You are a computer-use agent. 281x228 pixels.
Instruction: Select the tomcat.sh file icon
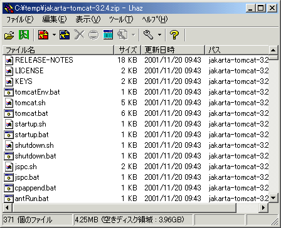9,103
